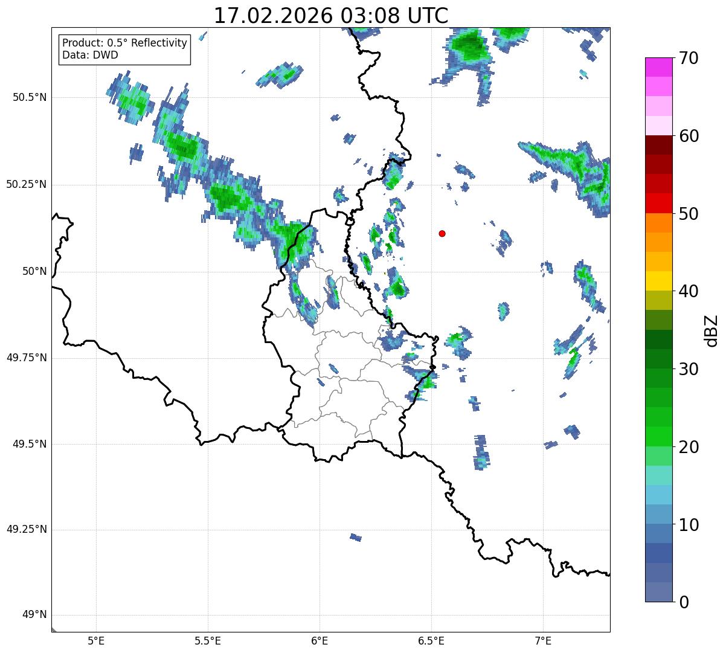The image size is (726, 653).
Task: Click the orange colorbar swatch below 50
Action: point(658,223)
